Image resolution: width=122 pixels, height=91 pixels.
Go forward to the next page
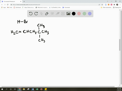5,5
